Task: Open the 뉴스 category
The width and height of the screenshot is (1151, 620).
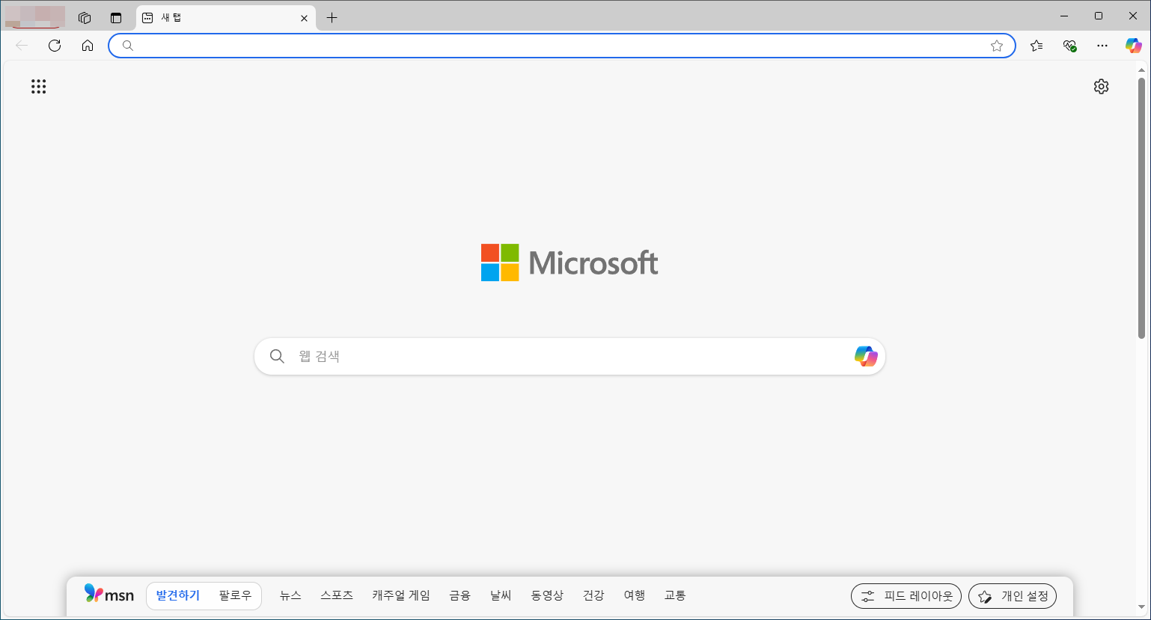Action: pyautogui.click(x=290, y=596)
